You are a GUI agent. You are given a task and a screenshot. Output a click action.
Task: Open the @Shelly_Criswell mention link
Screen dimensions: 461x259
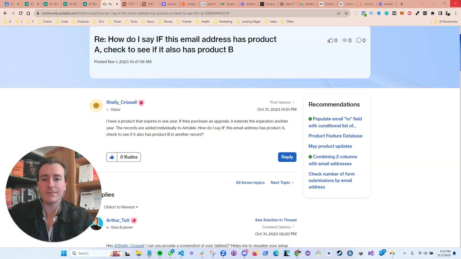pyautogui.click(x=129, y=246)
